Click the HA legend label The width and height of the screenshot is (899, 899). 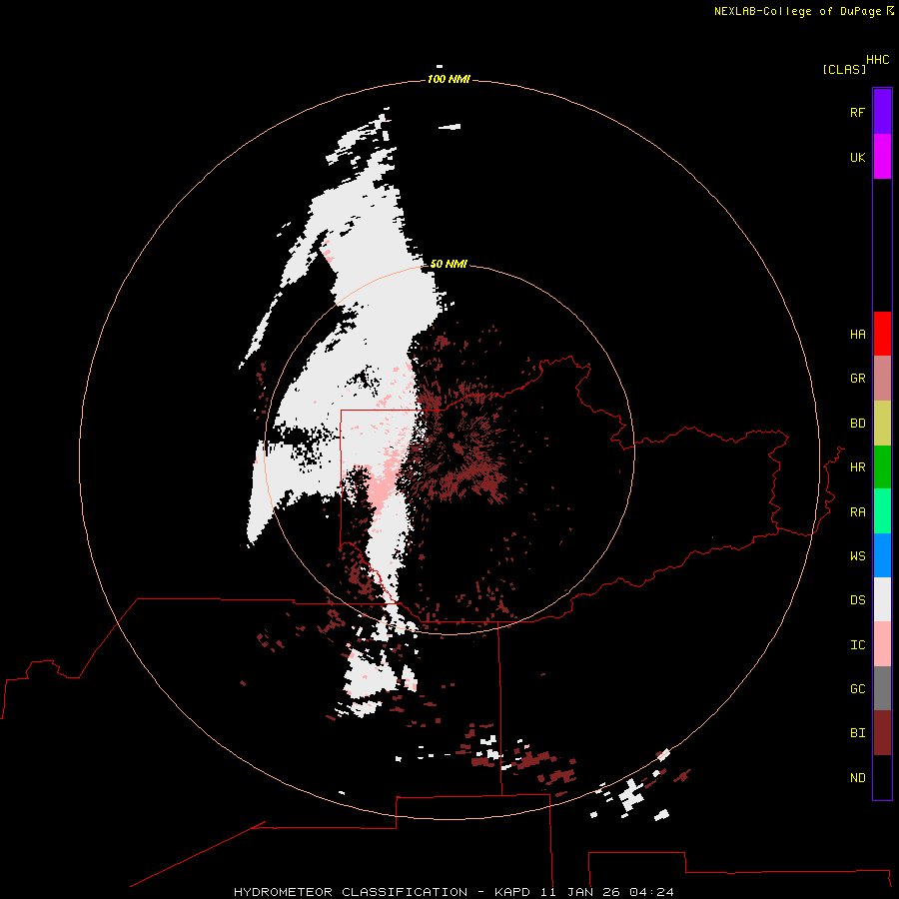(x=858, y=335)
